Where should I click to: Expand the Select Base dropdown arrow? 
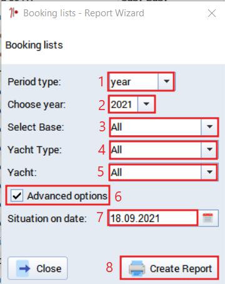pos(209,127)
